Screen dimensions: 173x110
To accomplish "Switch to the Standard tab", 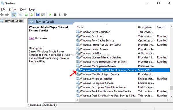I will coord(50,105).
